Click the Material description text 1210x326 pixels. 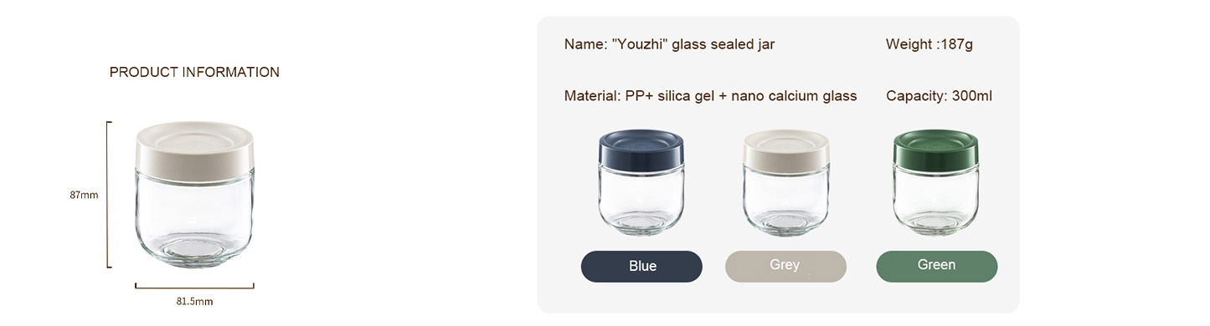pyautogui.click(x=710, y=96)
